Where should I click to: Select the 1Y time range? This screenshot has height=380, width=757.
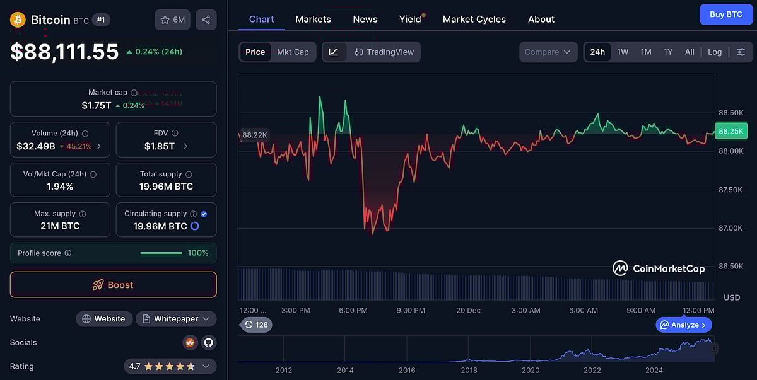[x=667, y=52]
